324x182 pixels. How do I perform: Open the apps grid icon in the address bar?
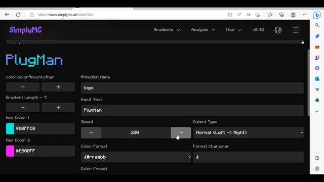coord(230,15)
